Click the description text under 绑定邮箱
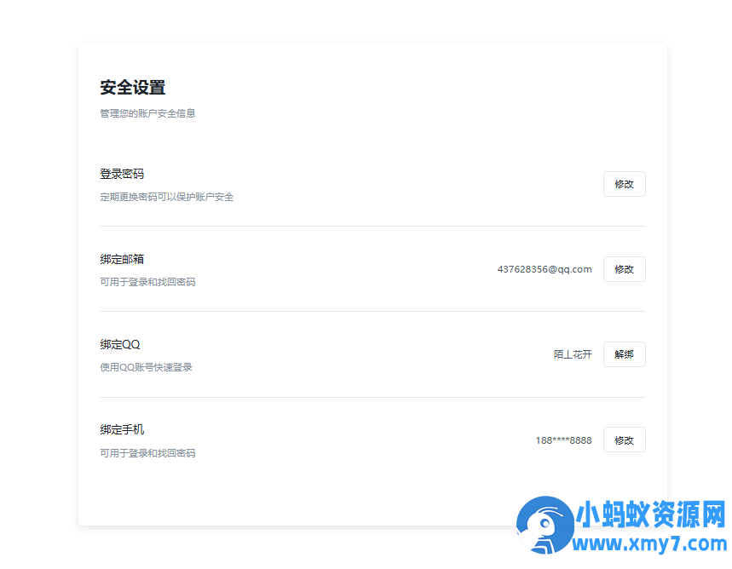 pyautogui.click(x=147, y=282)
